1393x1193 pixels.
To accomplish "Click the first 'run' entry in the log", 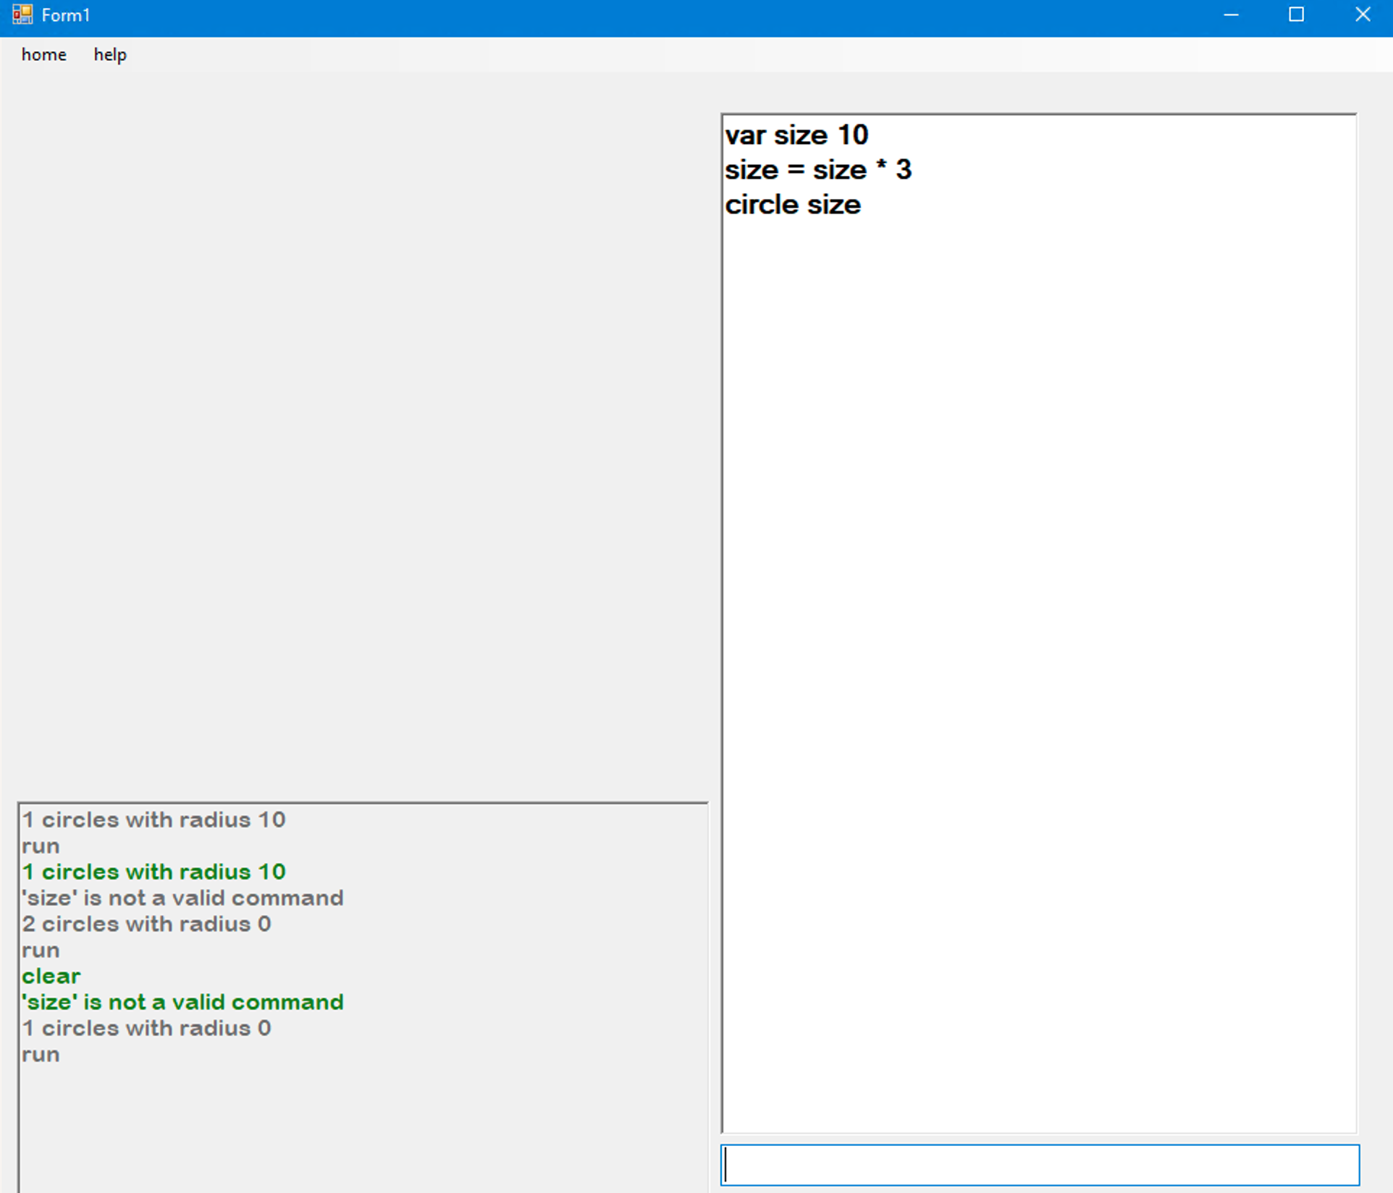I will (x=41, y=846).
